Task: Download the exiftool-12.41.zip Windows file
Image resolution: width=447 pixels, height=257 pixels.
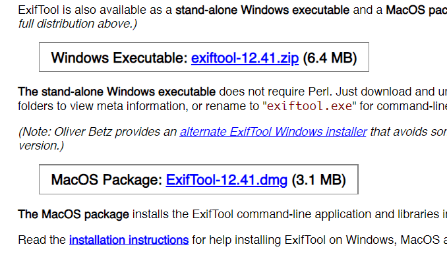Action: pos(245,58)
